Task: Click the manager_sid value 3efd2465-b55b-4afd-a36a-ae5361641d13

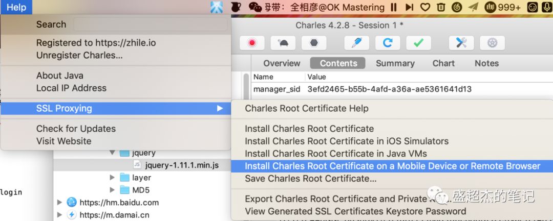Action: point(389,89)
